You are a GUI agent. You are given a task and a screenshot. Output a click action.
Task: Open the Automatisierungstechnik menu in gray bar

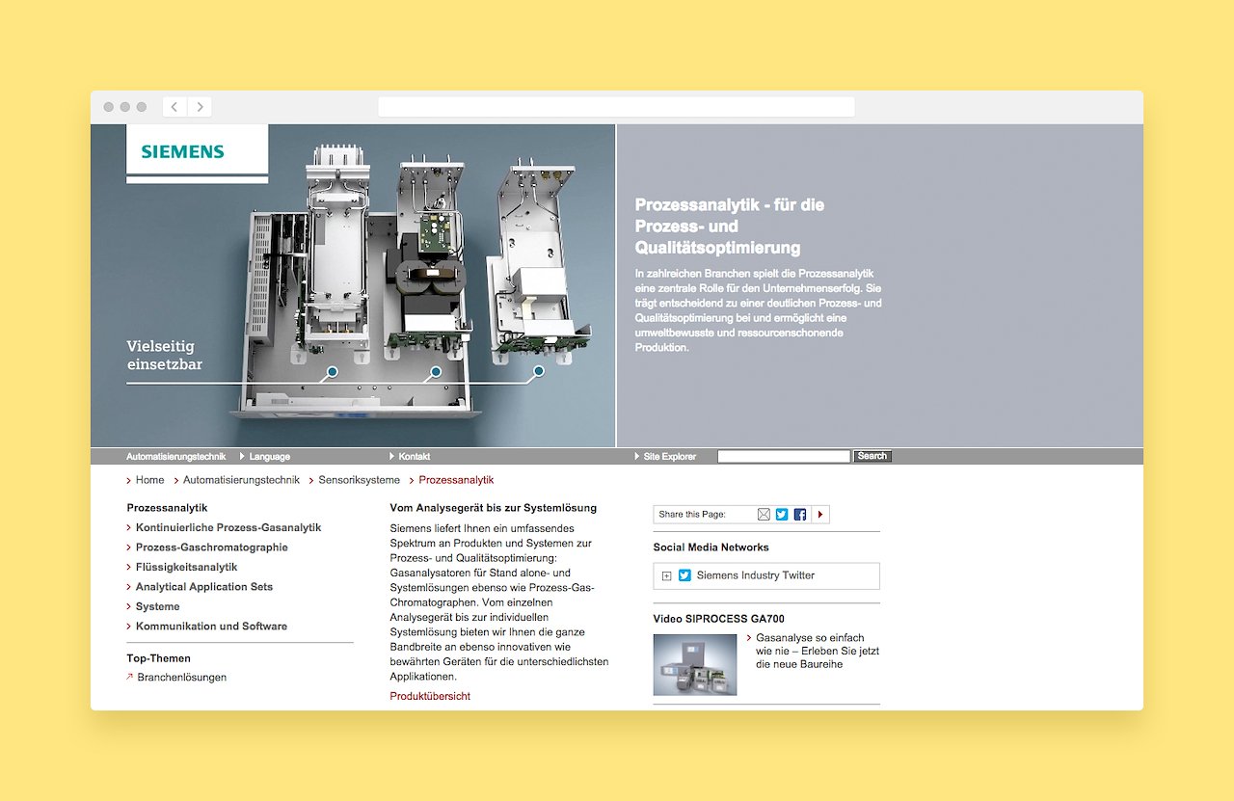175,457
